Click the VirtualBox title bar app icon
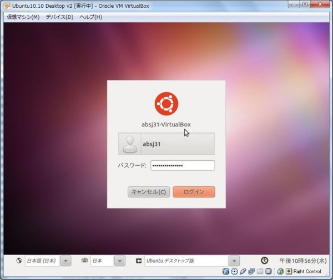Viewport: 333px width, 280px height. tap(7, 6)
